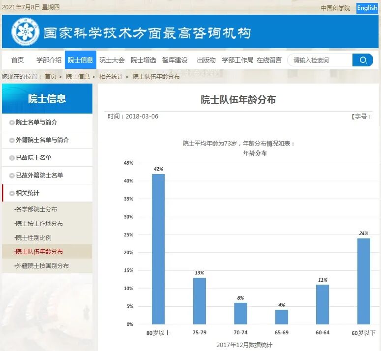Open the 首页 navigation tab

pos(18,60)
